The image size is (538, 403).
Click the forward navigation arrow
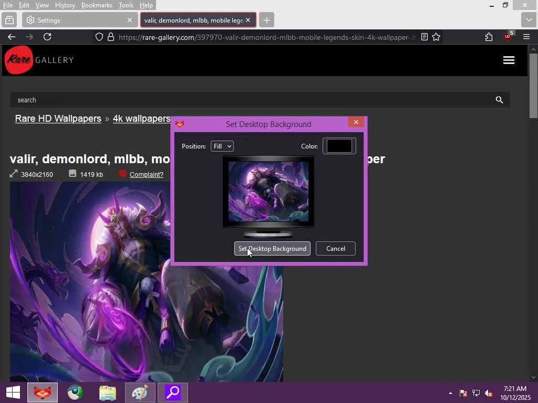(29, 37)
